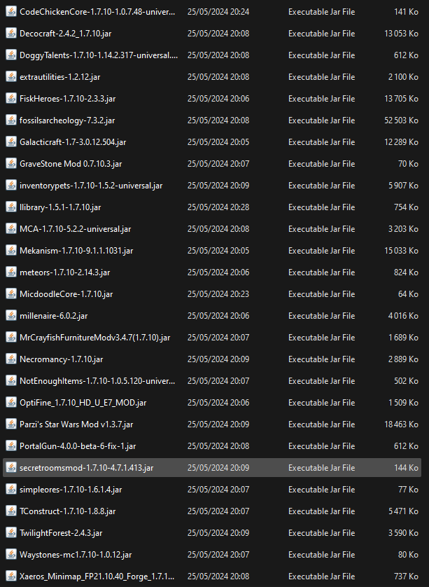
Task: Select file name MicdoodleCore-1.7.10.jar
Action: click(x=66, y=294)
